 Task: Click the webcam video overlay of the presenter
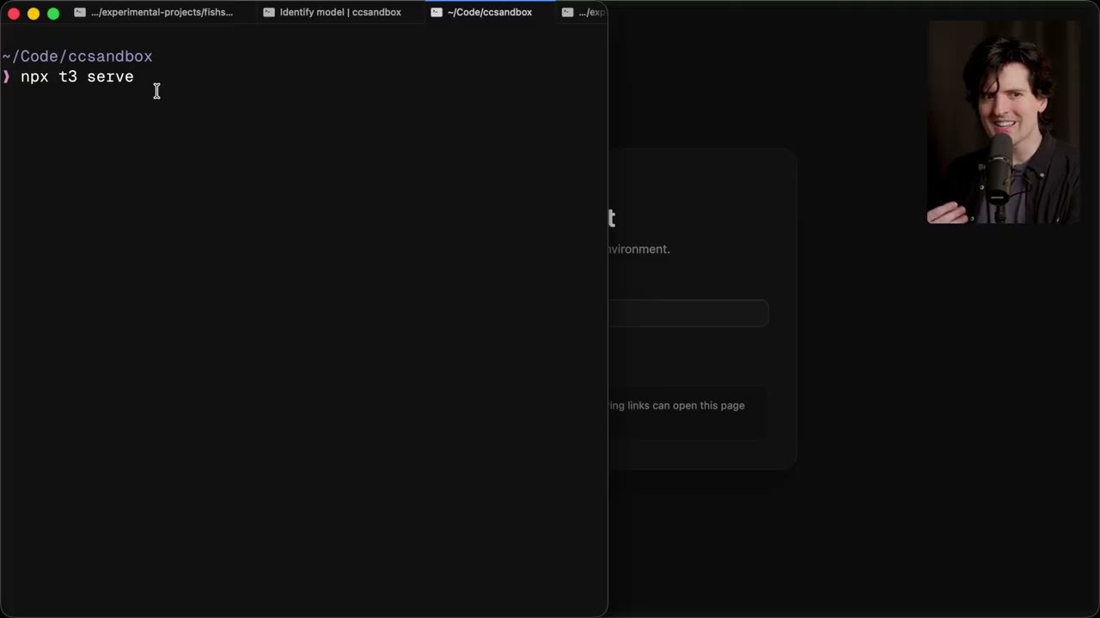tap(1003, 122)
